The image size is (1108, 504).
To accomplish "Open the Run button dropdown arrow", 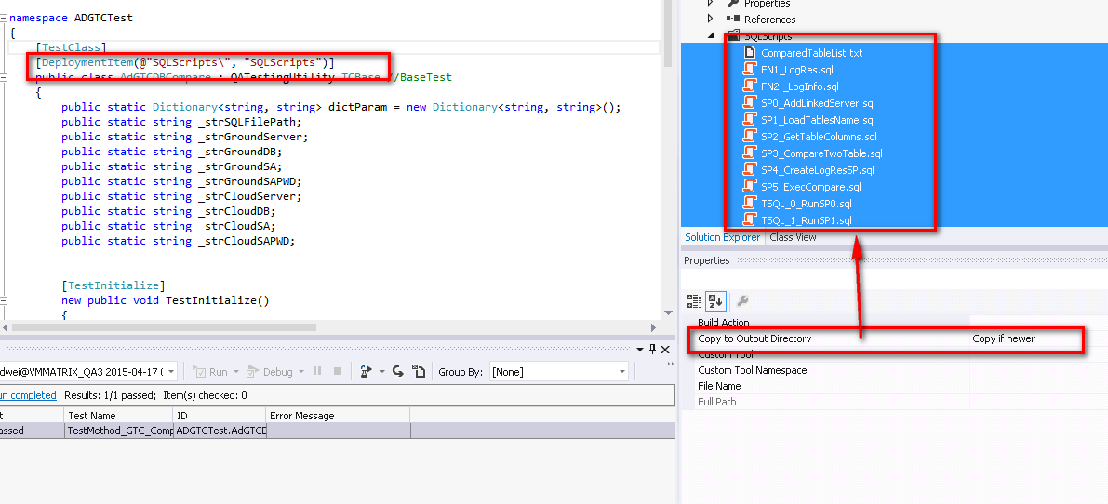I will coord(236,371).
